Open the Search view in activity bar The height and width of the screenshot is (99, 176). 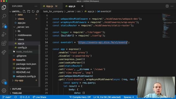pyautogui.click(x=4, y=16)
